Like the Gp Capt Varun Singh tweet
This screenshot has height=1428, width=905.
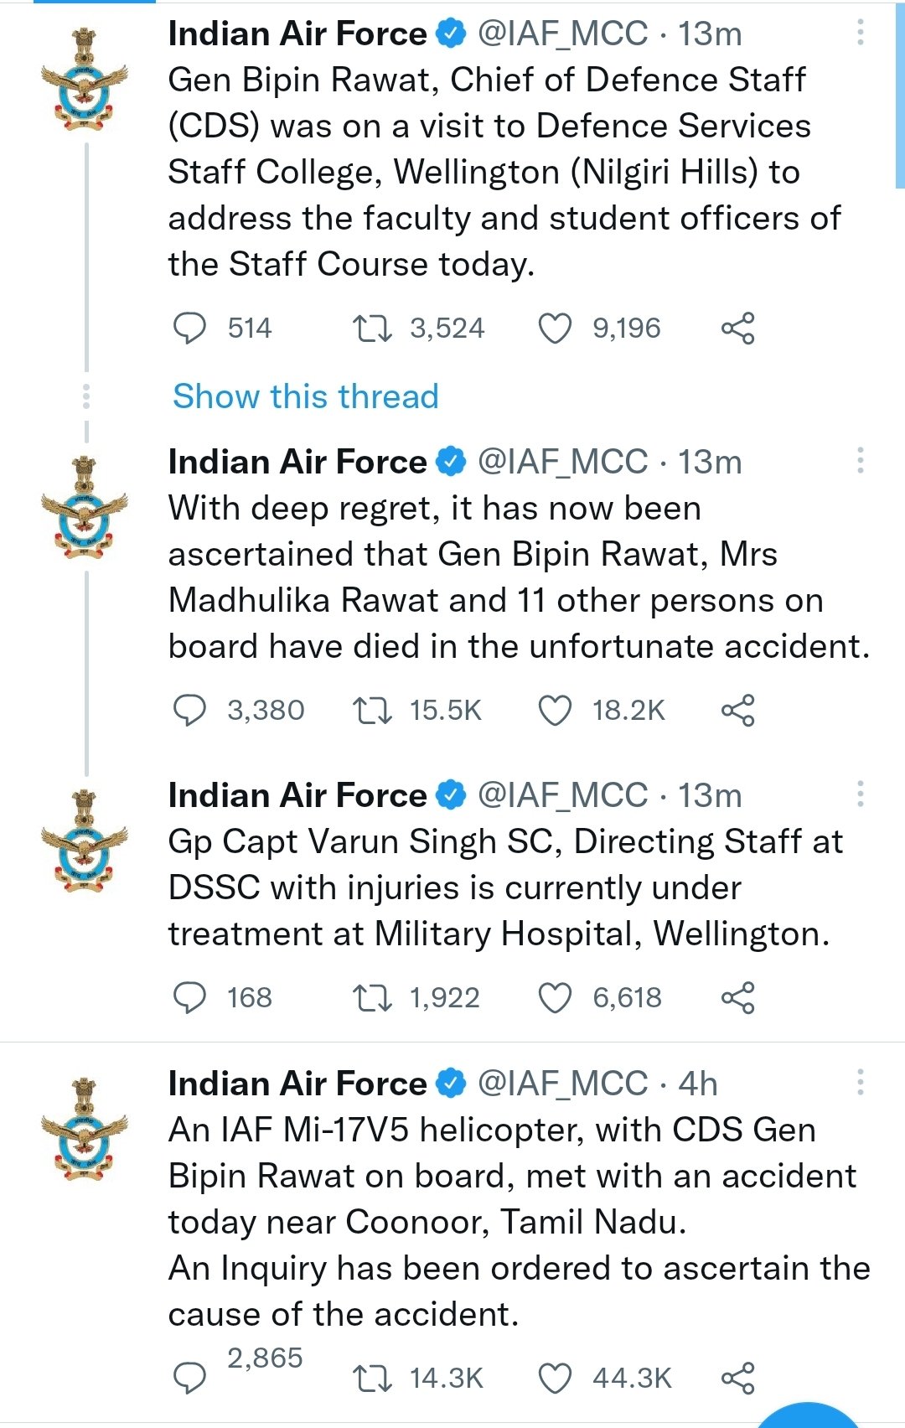pos(555,998)
